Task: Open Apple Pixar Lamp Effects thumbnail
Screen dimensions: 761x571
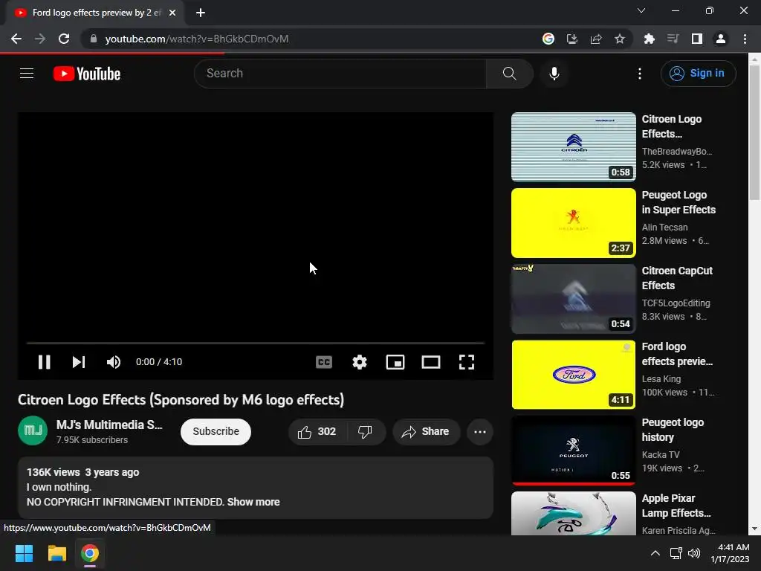Action: point(573,513)
